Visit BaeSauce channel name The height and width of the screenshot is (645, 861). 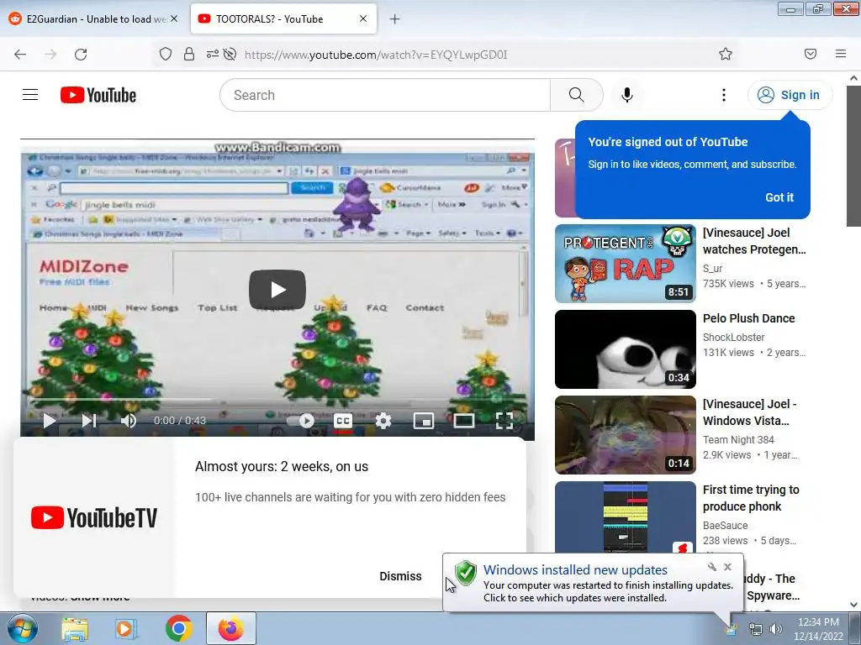(x=726, y=526)
